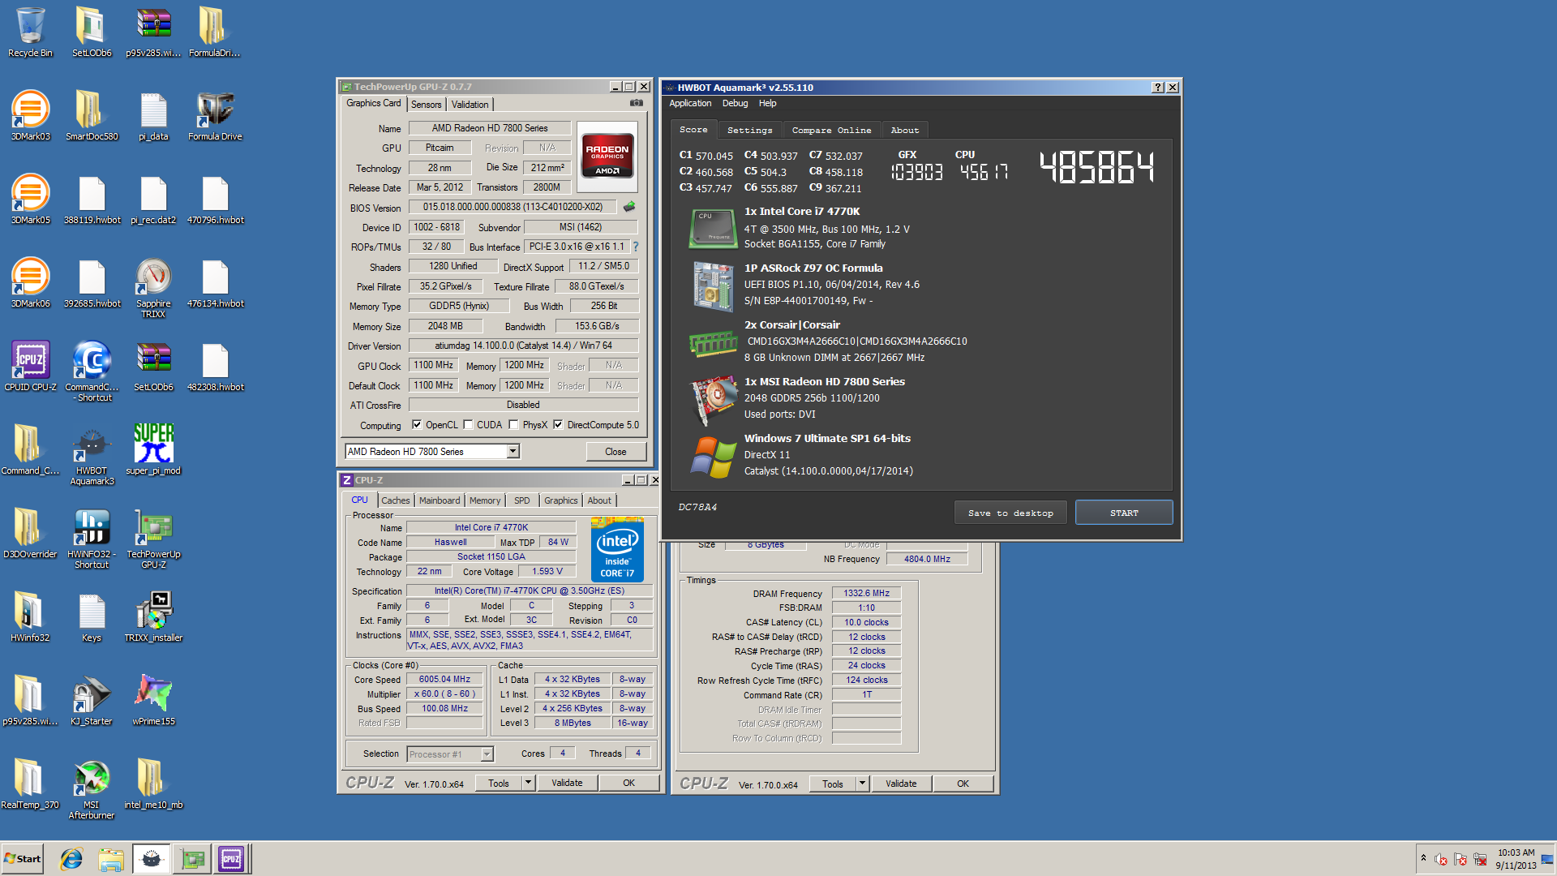Launch CPUID CPU-Z desktop shortcut
Viewport: 1557px width, 876px height.
[30, 367]
